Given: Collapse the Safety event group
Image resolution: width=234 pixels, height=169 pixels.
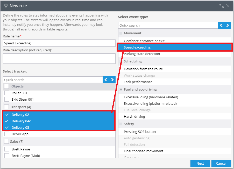Looking at the screenshot, I should pyautogui.click(x=121, y=124).
